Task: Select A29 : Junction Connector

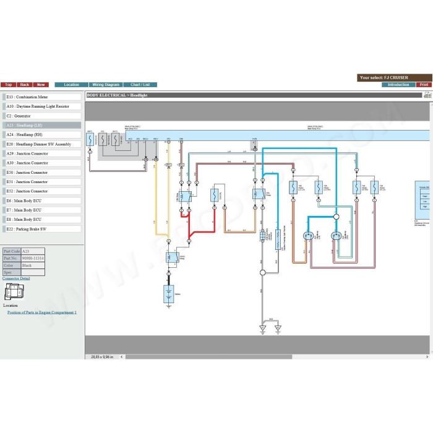Action: [x=41, y=153]
